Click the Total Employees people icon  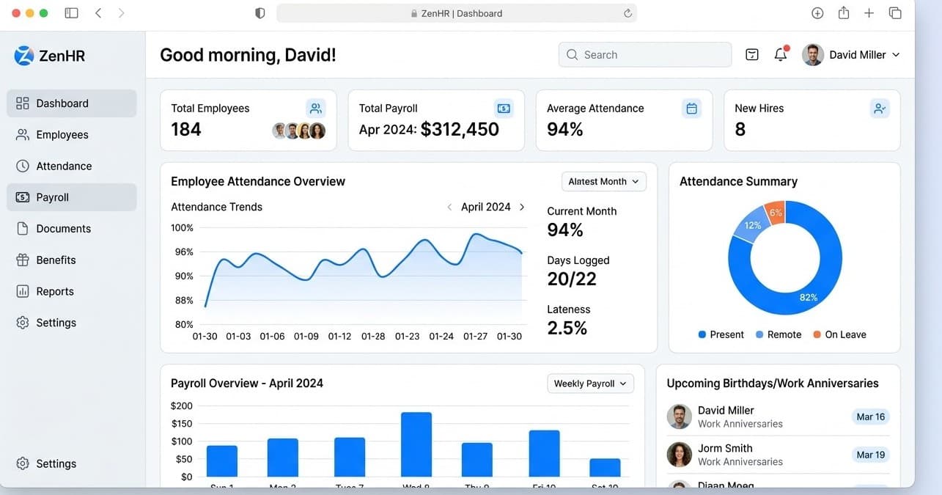tap(316, 109)
